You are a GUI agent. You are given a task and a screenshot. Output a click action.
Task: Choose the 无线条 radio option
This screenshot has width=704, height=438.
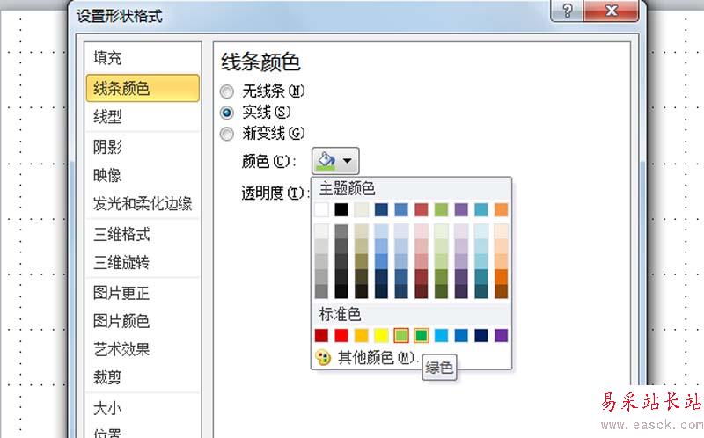point(262,91)
